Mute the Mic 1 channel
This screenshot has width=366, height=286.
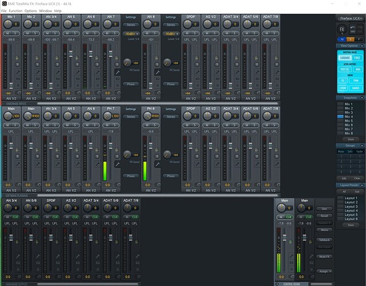click(7, 33)
